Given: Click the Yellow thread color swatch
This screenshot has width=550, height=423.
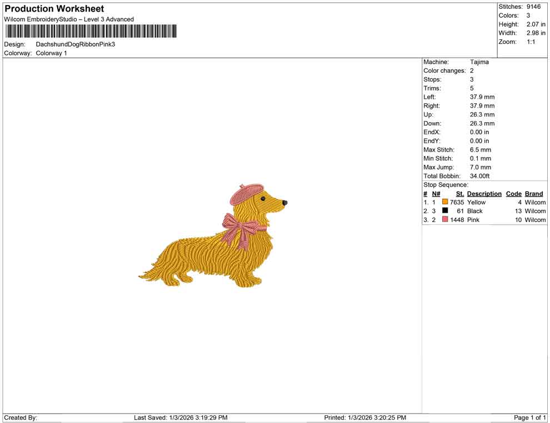Looking at the screenshot, I should coord(444,202).
